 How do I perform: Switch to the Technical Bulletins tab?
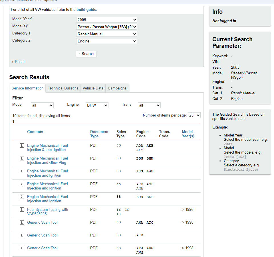63,88
